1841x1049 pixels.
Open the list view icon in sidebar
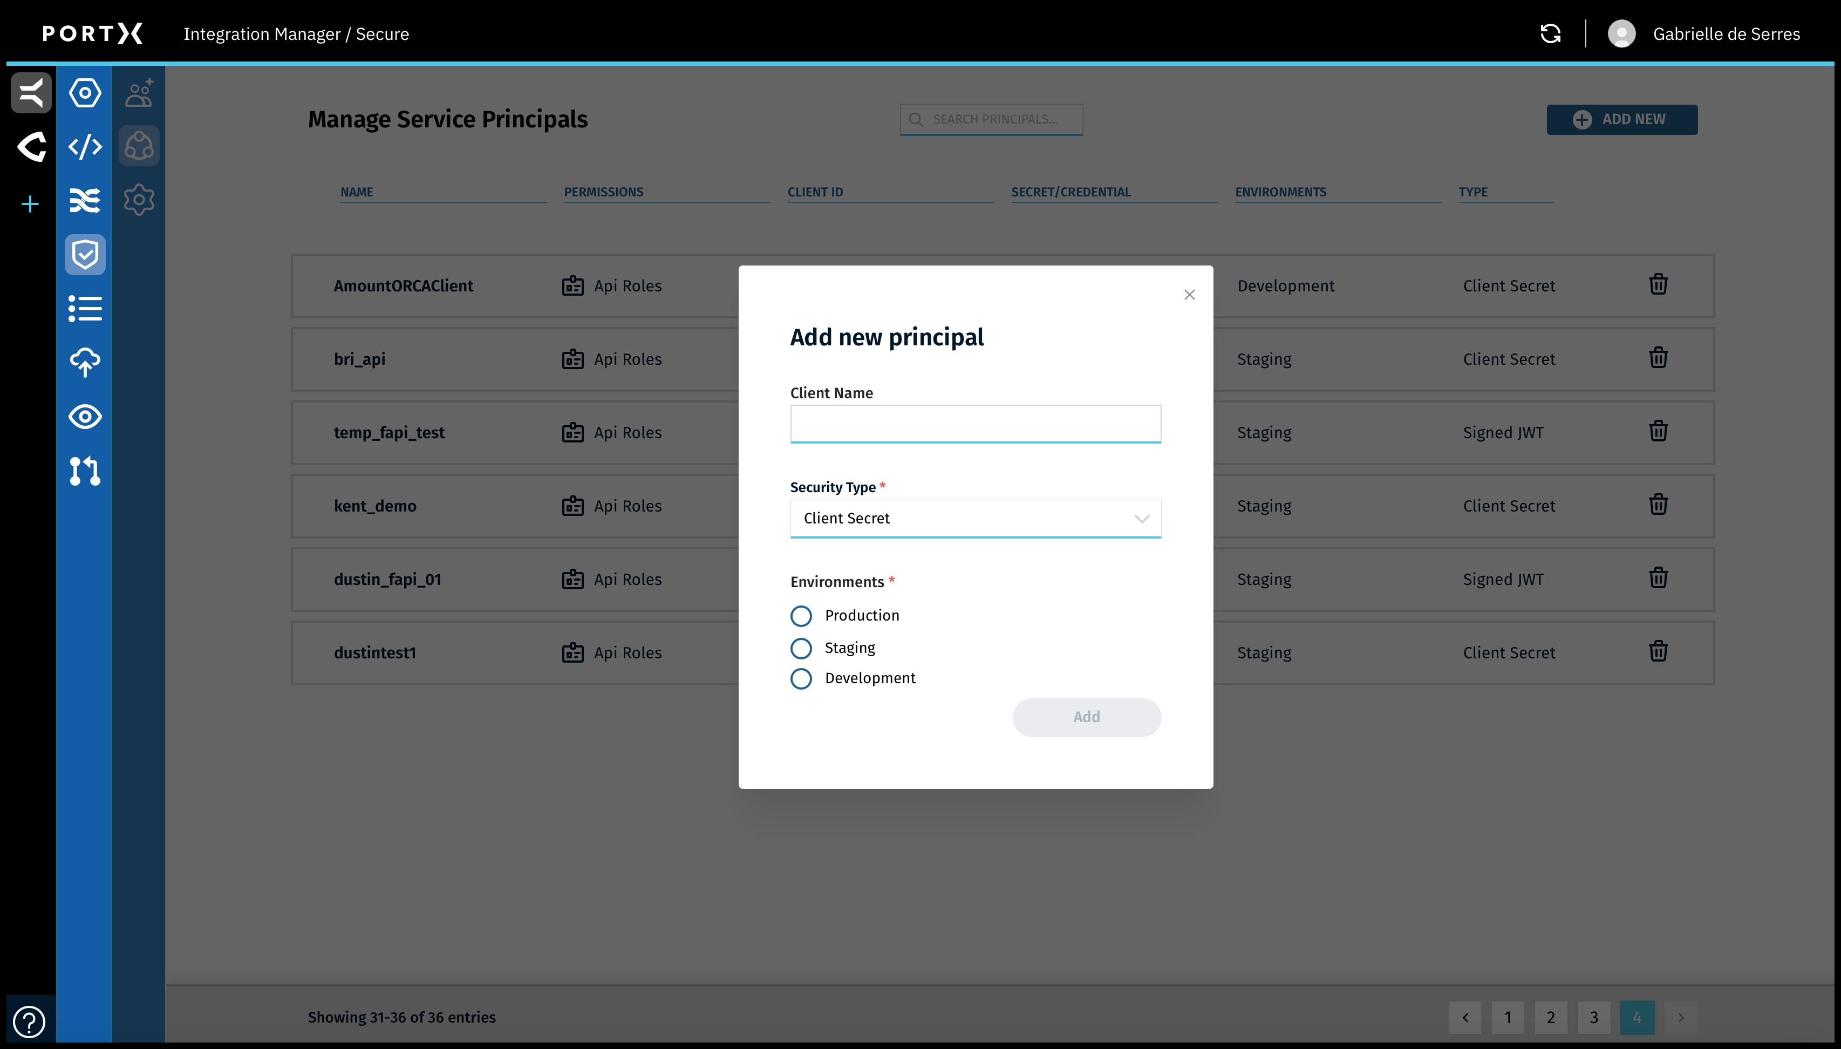pos(85,308)
